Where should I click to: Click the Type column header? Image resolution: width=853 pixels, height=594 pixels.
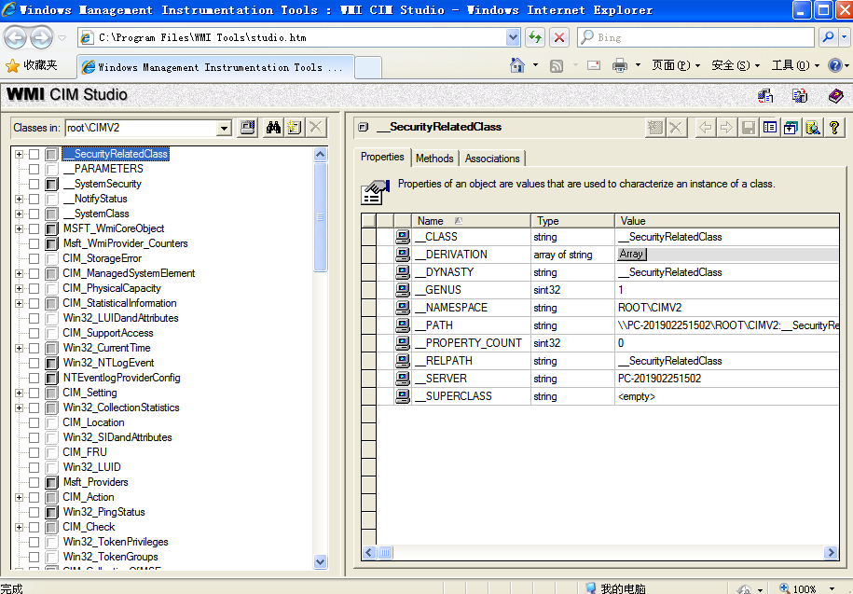(x=572, y=221)
